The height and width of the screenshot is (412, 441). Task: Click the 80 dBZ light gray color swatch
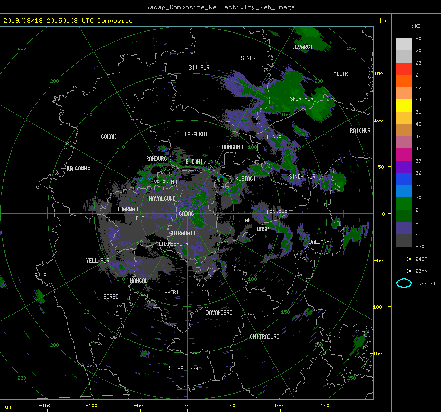[x=404, y=44]
